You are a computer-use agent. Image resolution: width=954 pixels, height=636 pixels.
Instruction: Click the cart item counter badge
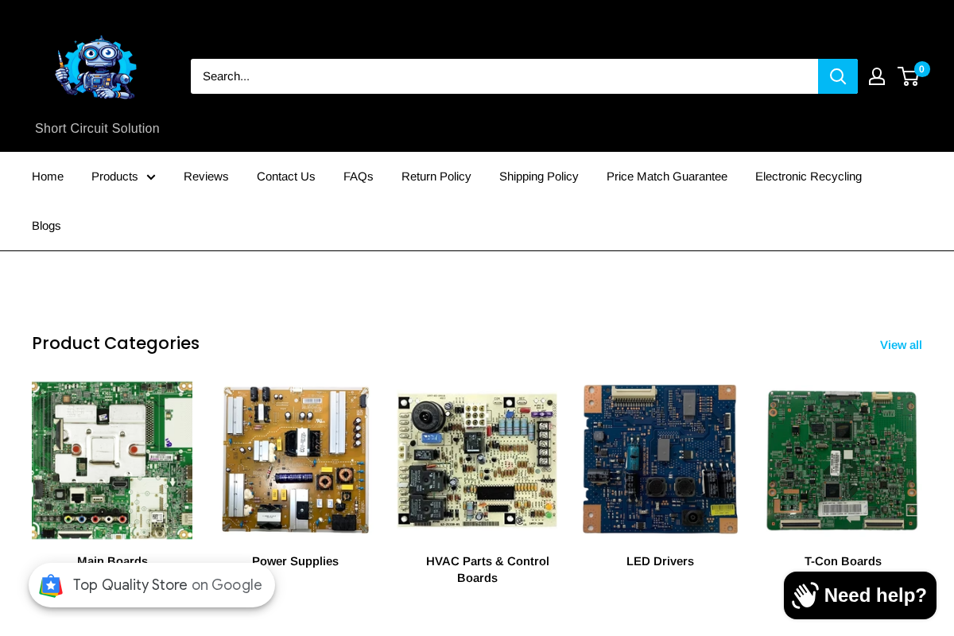[921, 68]
